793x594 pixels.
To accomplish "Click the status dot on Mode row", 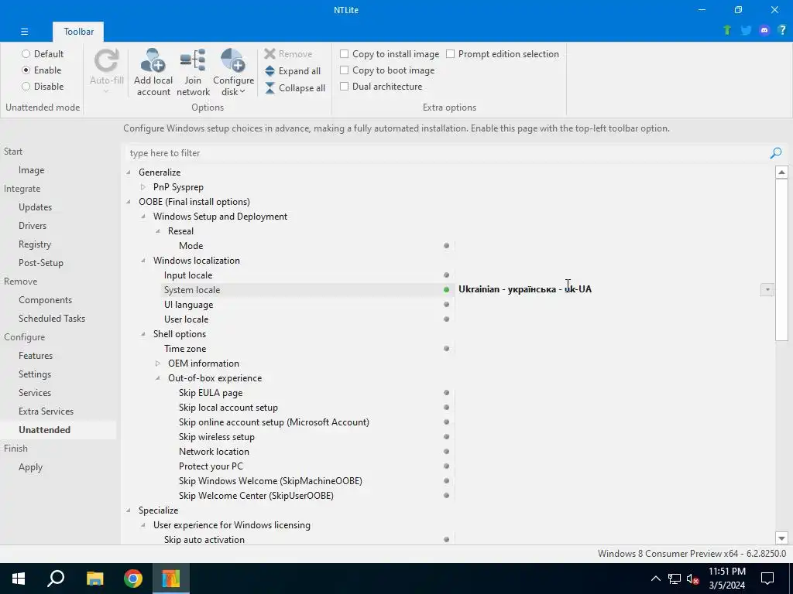I will tap(446, 246).
